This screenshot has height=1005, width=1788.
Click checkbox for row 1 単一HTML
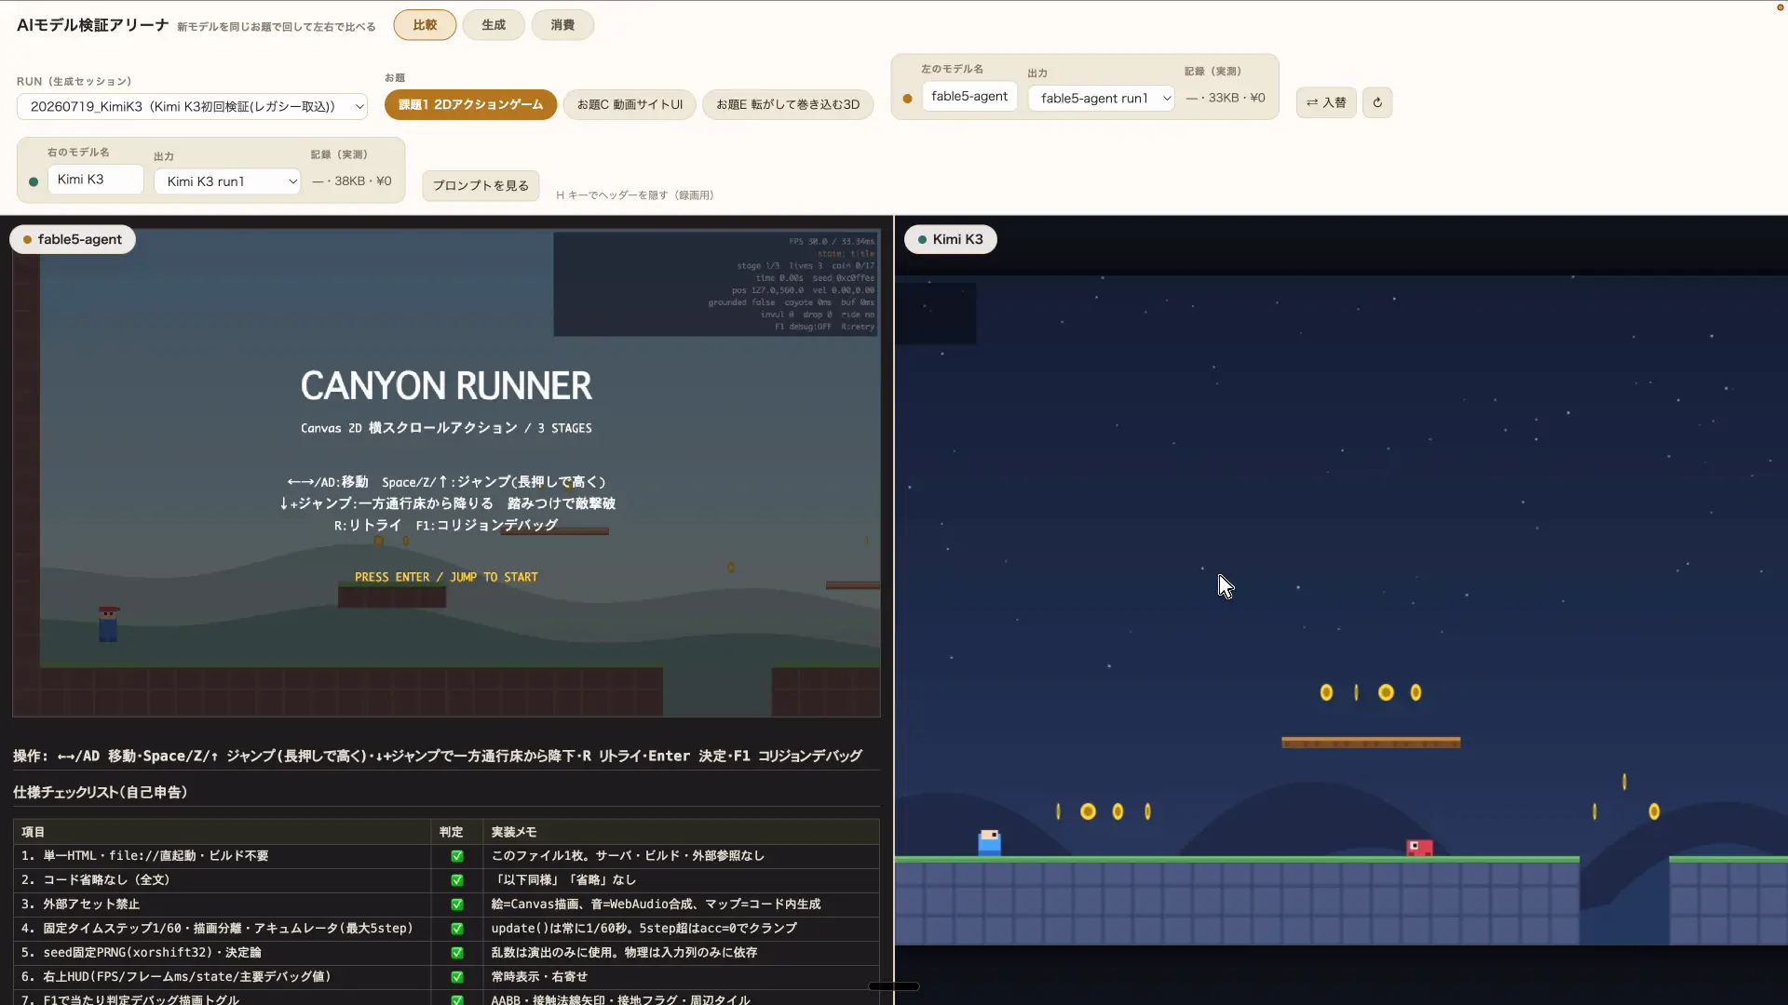pos(457,856)
